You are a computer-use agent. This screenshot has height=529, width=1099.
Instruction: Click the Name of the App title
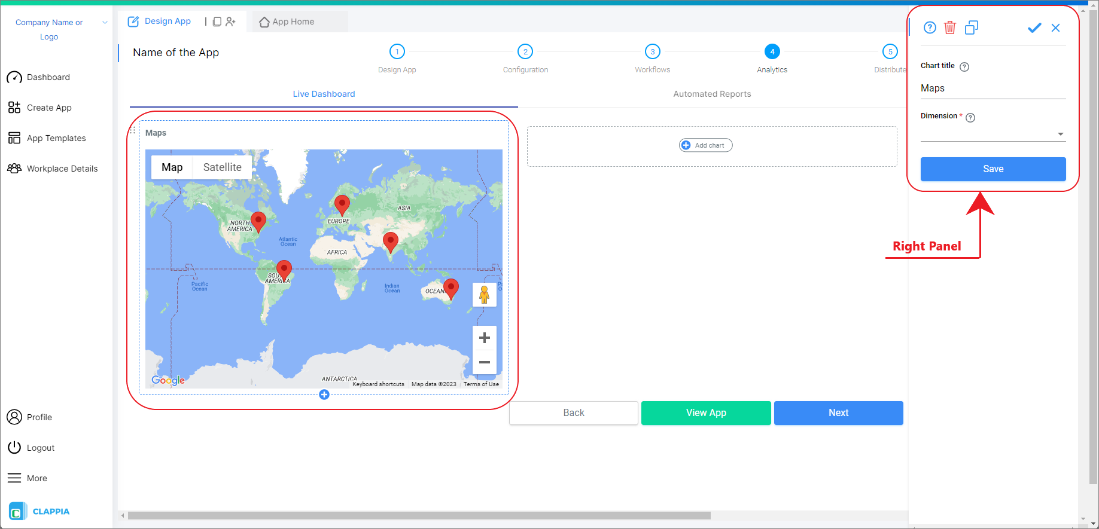tap(176, 53)
